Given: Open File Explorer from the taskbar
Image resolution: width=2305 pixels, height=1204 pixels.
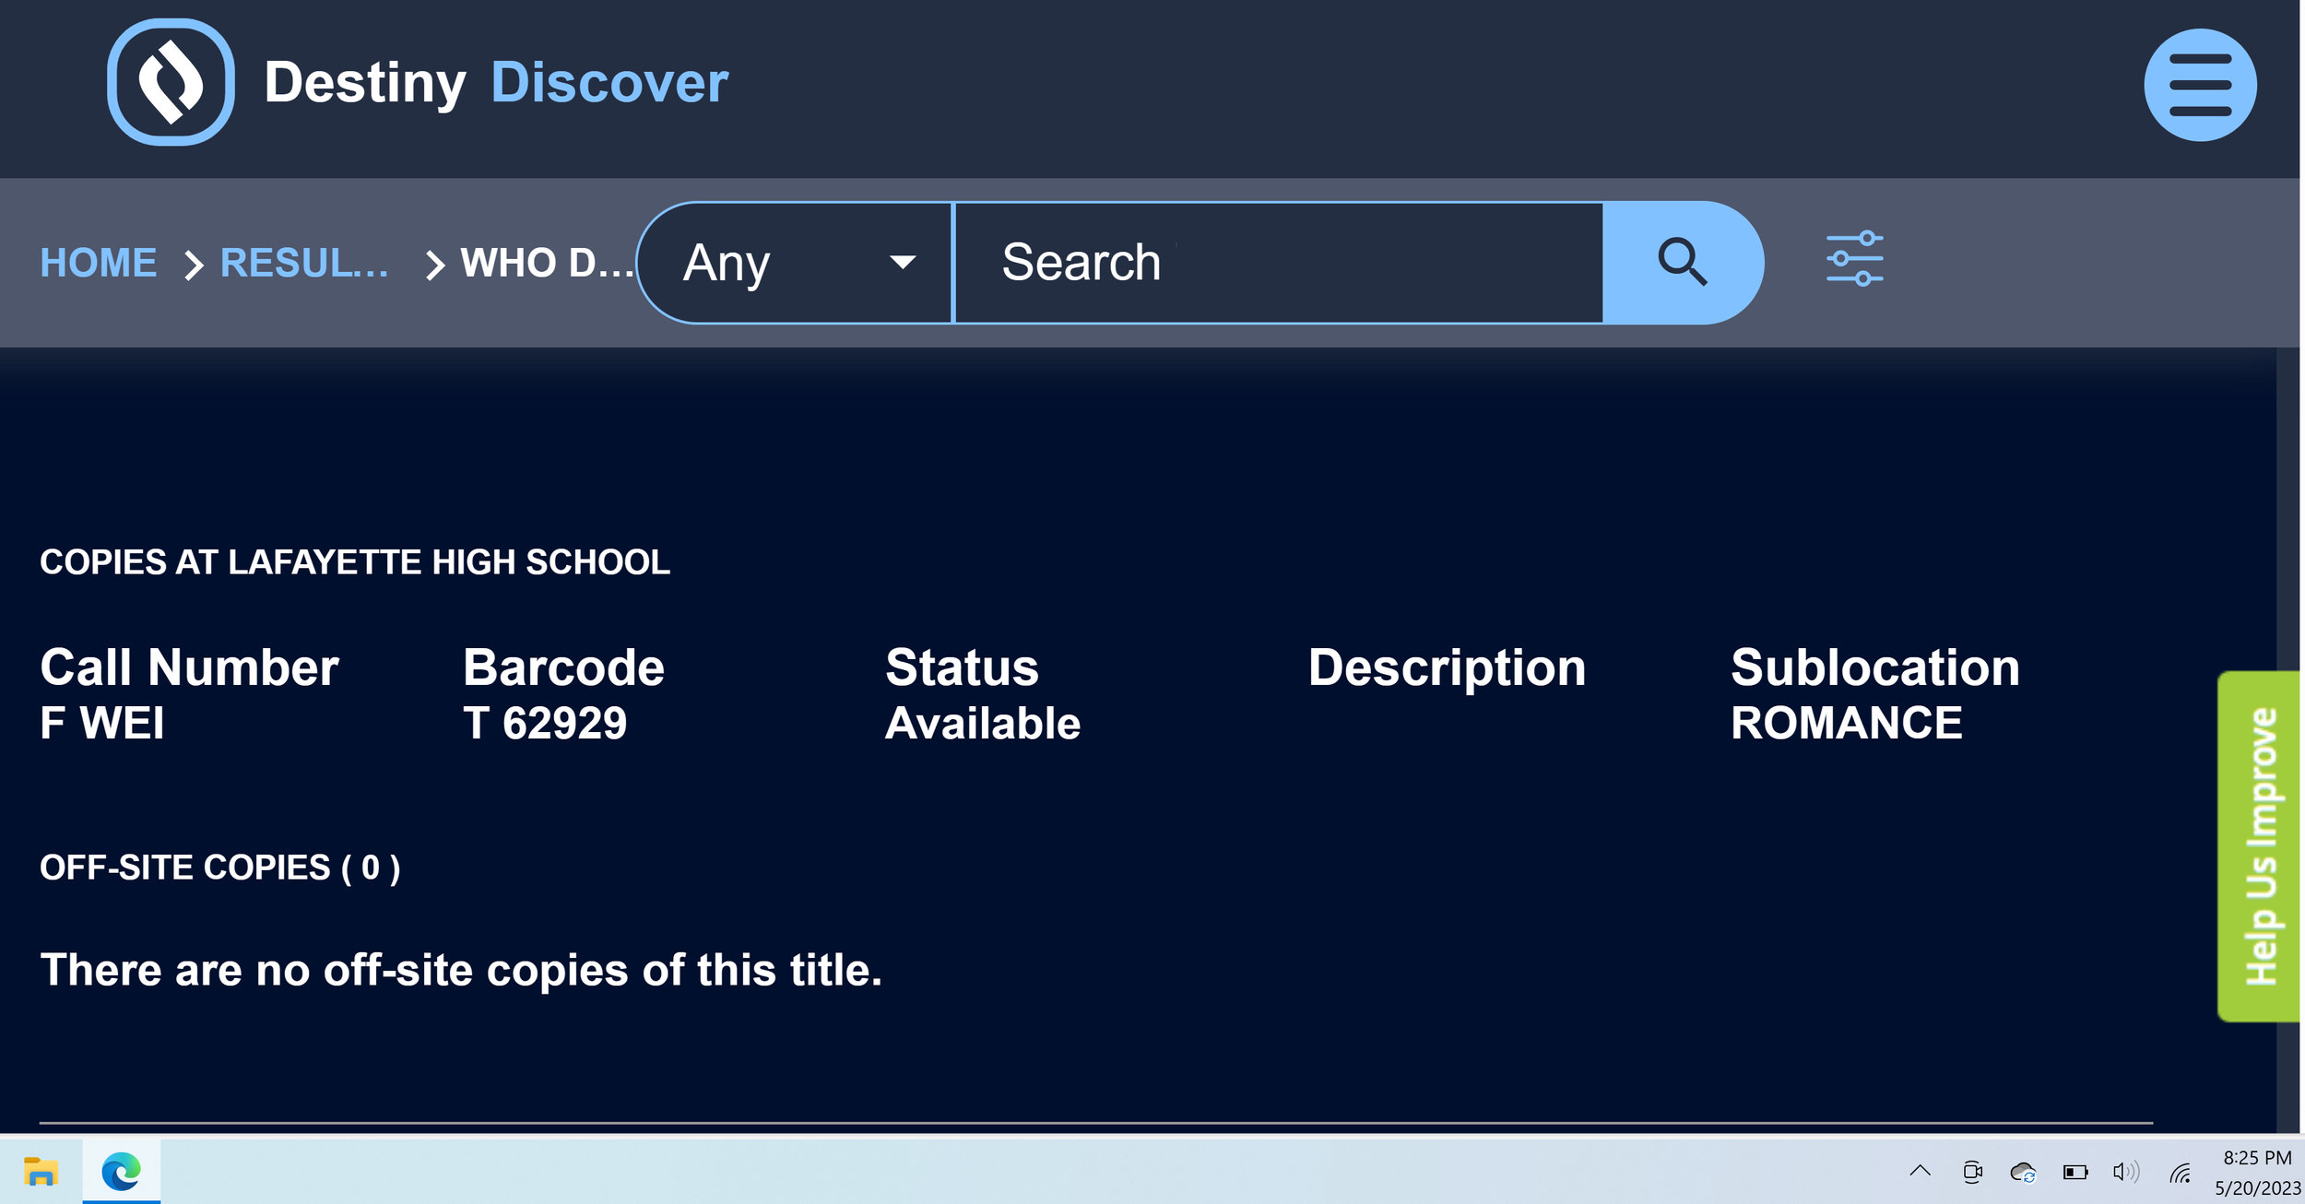Looking at the screenshot, I should point(41,1172).
